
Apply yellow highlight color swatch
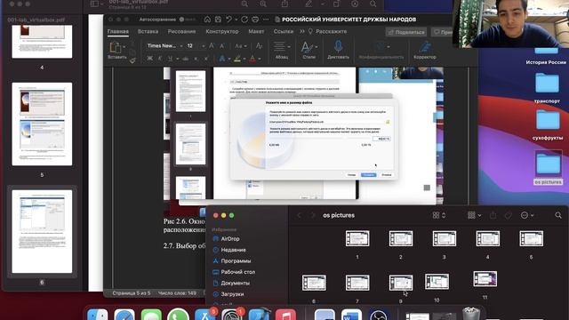pos(237,59)
